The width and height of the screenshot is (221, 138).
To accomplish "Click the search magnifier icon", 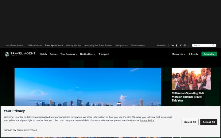I will pyautogui.click(x=213, y=45).
